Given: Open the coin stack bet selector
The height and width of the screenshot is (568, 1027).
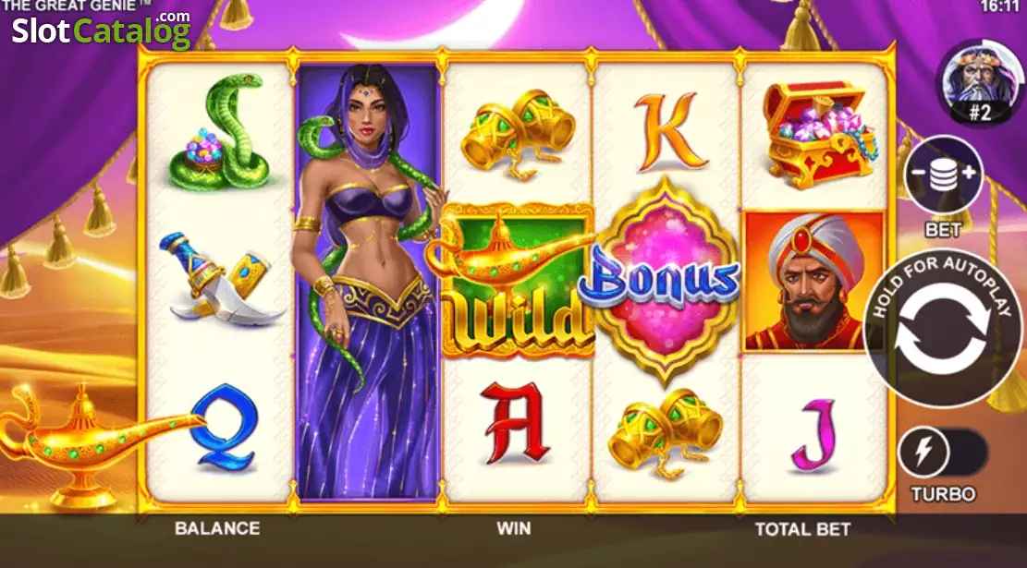Looking at the screenshot, I should point(943,175).
